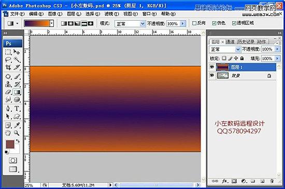Image resolution: width=285 pixels, height=189 pixels.
Task: Hide the 图层 1 layer eye icon
Action: click(x=211, y=67)
